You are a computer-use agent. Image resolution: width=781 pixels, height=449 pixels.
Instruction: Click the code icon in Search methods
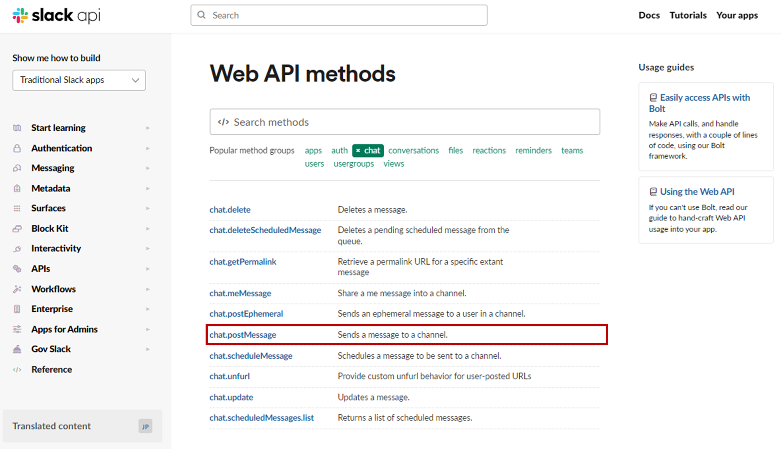pos(223,122)
